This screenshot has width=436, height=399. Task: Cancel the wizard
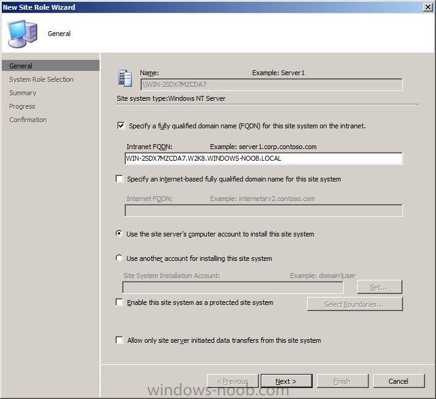coord(399,381)
